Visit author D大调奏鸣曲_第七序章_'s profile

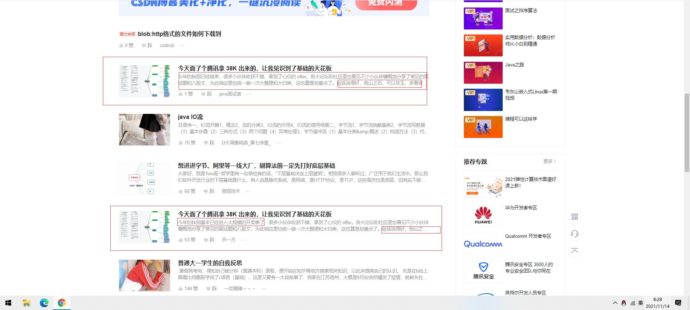click(246, 143)
